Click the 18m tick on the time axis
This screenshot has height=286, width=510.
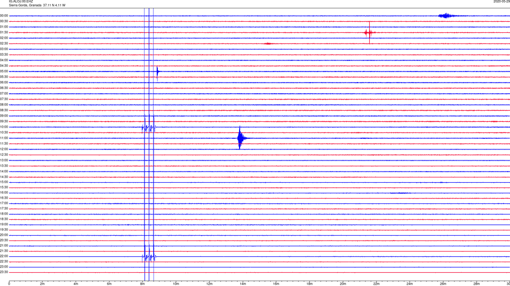tap(310, 284)
